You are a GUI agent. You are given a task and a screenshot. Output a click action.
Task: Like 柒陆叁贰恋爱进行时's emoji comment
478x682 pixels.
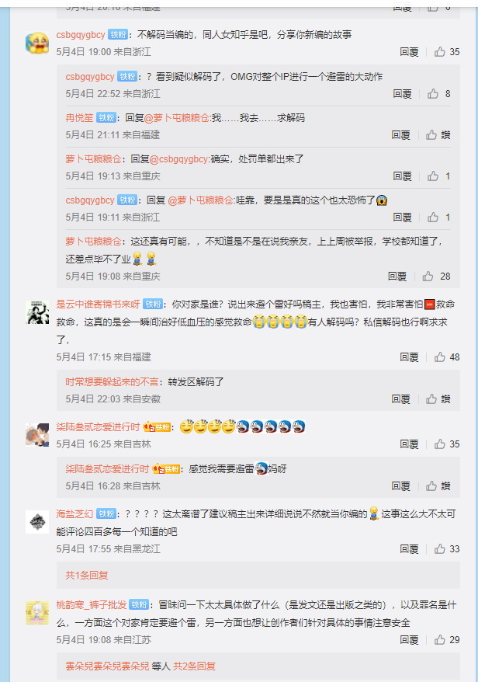447,444
